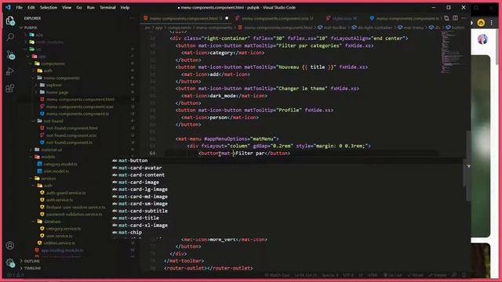Switch to menu-components.component.html tab
This screenshot has width=502, height=282.
186,18
